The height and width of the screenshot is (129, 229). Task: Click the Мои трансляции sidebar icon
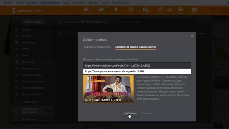(16, 68)
